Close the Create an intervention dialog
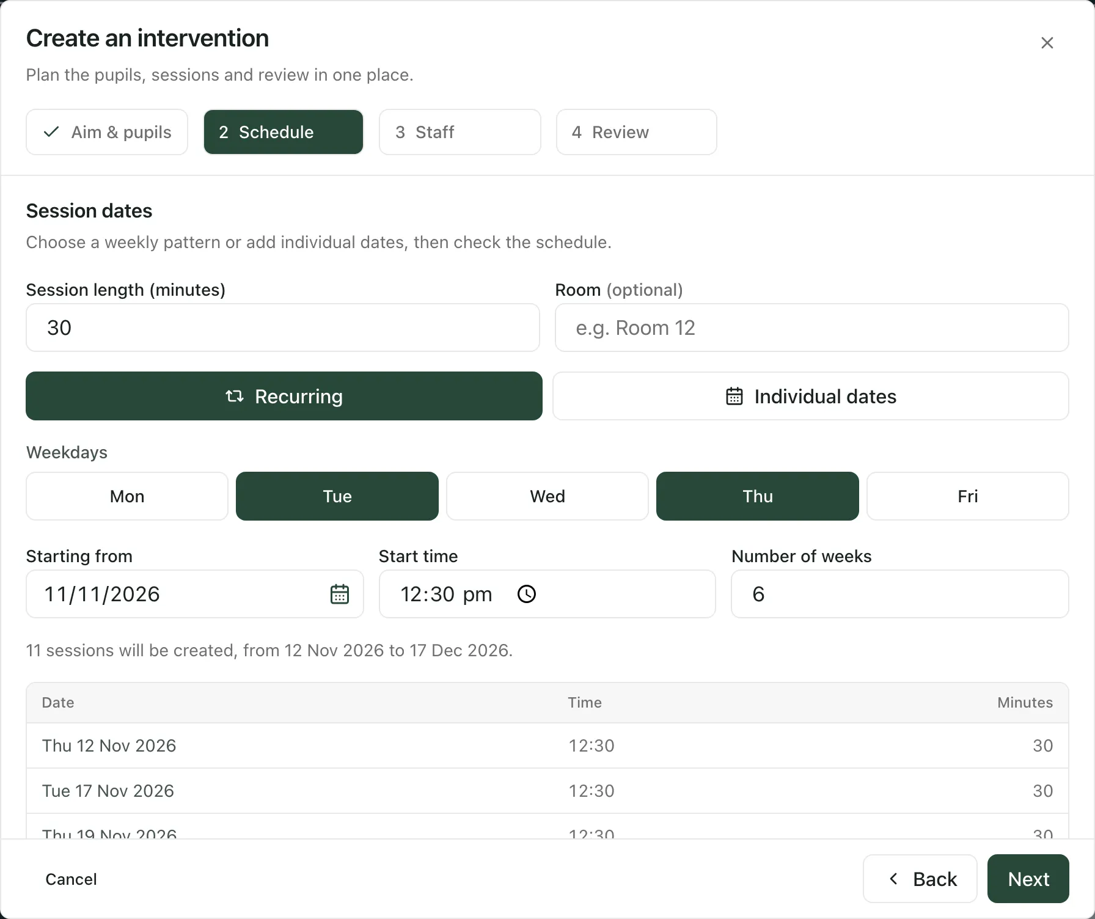Viewport: 1095px width, 919px height. pos(1047,43)
